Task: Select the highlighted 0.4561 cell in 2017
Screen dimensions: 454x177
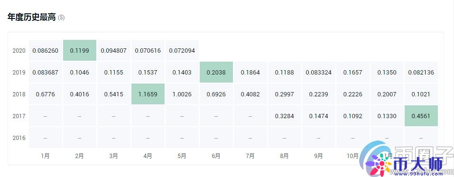Action: [421, 116]
